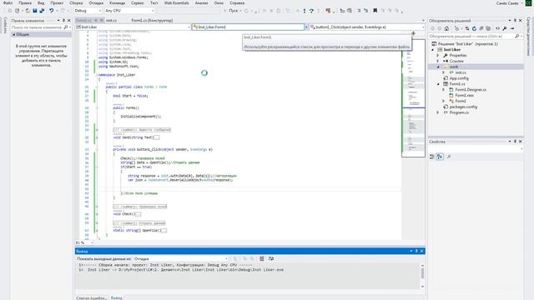Click the Categorized view icon in Свойства panel
Viewport: 534px width, 300px height.
coord(432,157)
